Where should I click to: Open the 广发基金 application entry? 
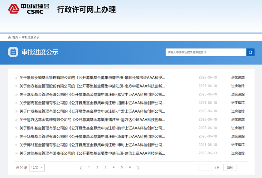[x=92, y=111]
